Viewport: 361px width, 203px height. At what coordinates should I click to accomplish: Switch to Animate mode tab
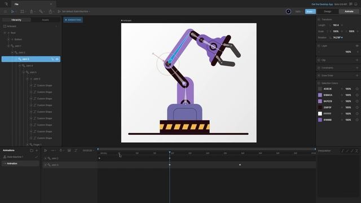(x=349, y=11)
